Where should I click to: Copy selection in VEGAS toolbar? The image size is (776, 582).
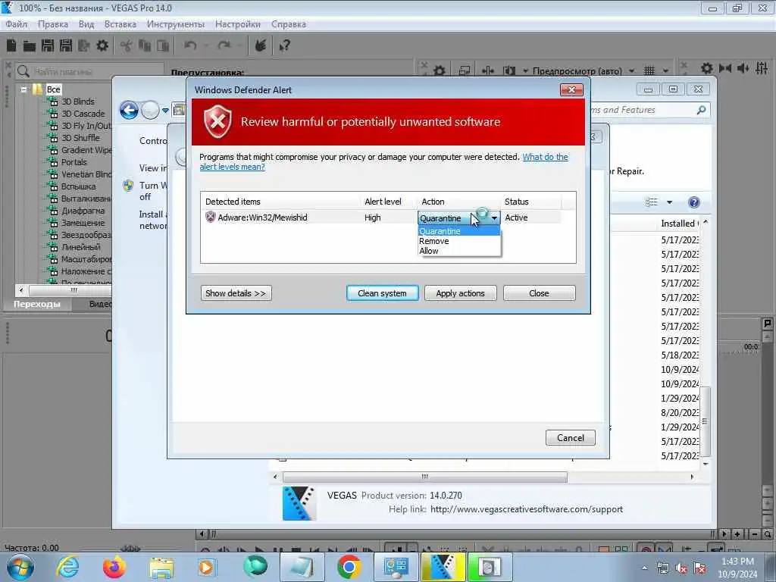coord(145,46)
